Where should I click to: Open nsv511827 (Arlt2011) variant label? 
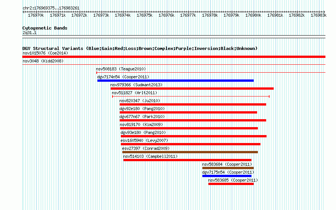pyautogui.click(x=134, y=93)
